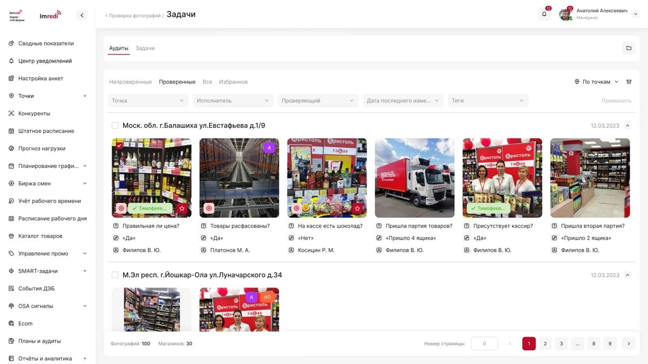Viewport: 648px width, 364px height.
Task: Click the Номер страницы input field
Action: click(484, 344)
